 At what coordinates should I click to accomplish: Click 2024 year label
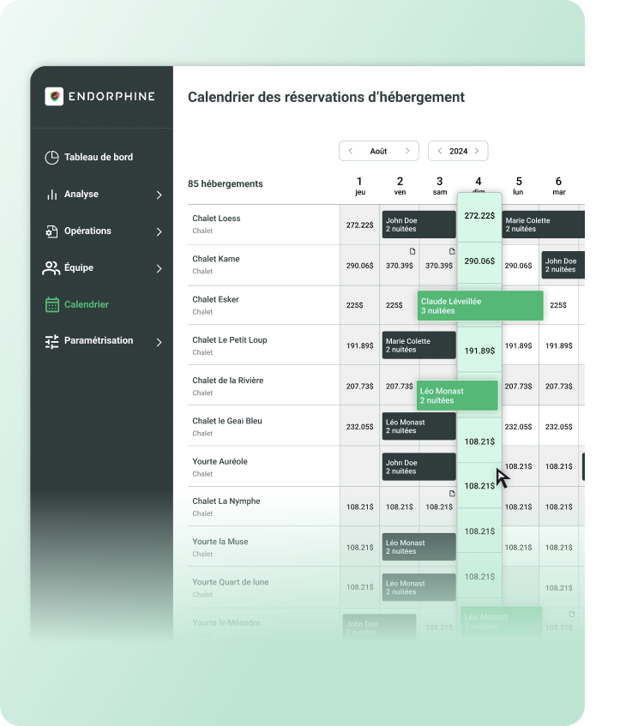(458, 151)
